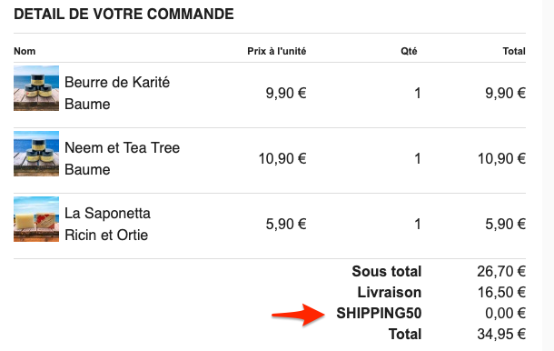This screenshot has height=351, width=554.
Task: Click the red arrow pointing to SHIPPING50
Action: (x=298, y=315)
